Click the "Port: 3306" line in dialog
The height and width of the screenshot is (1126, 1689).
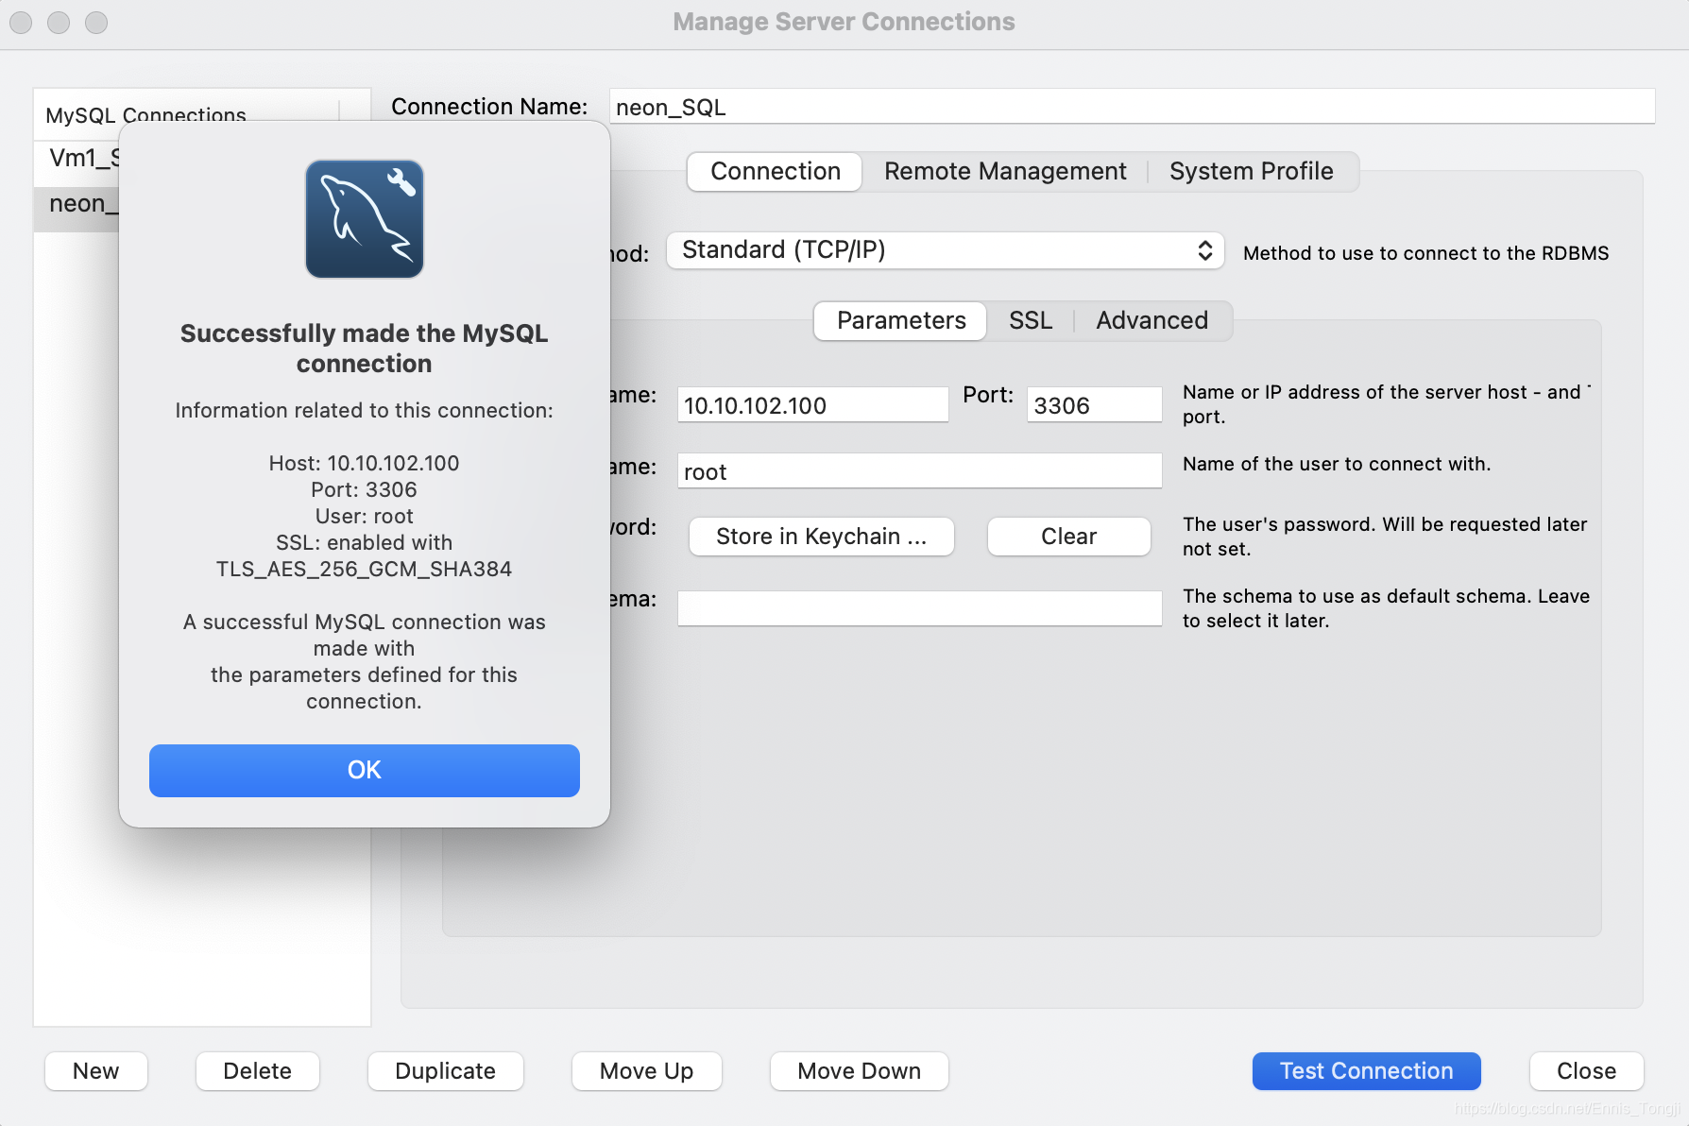[x=364, y=490]
